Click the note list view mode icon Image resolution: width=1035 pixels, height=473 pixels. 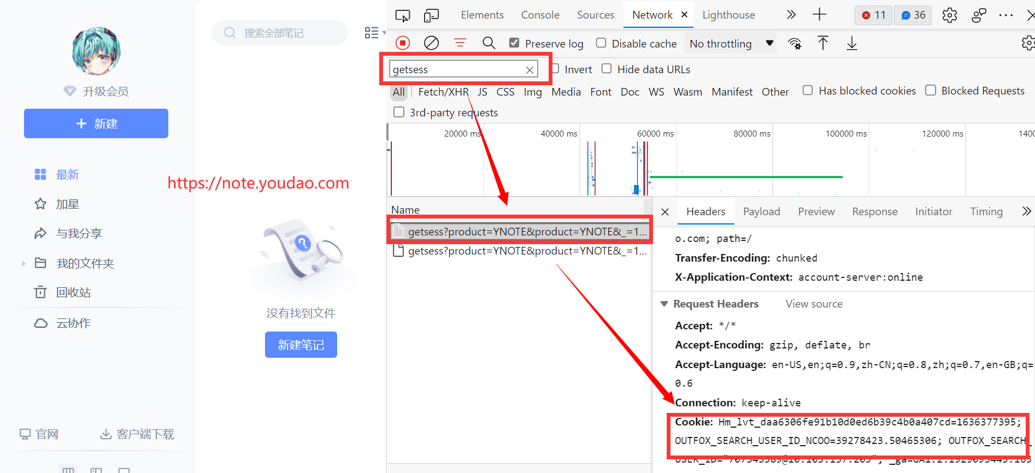coord(372,33)
